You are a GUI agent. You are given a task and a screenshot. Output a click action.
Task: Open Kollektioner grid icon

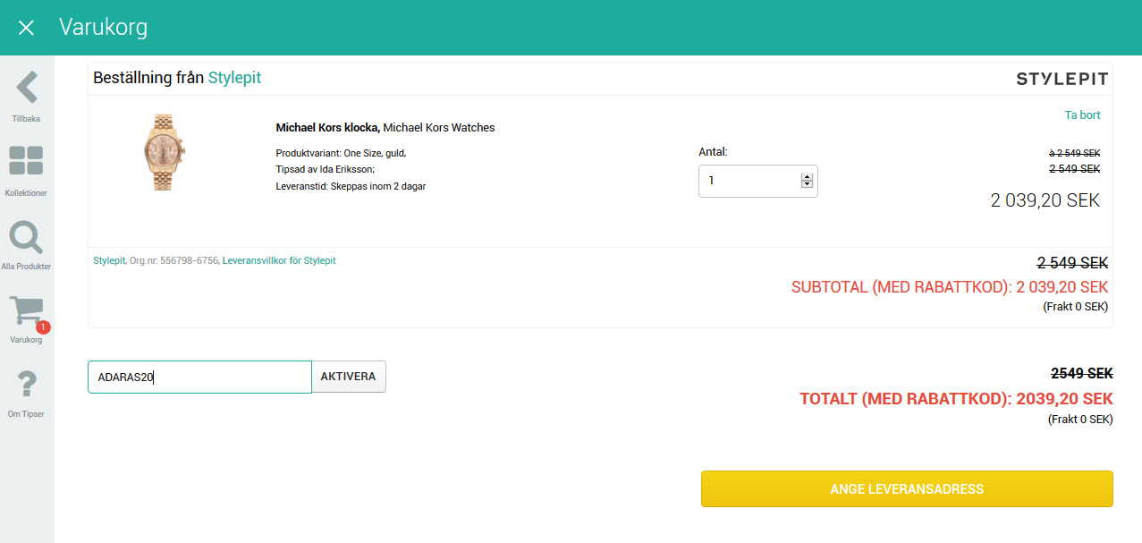pyautogui.click(x=26, y=161)
